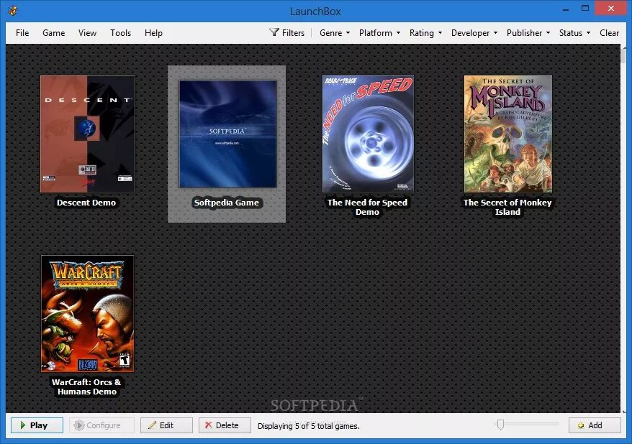The image size is (632, 444).
Task: Expand the Status filter dropdown
Action: (574, 33)
